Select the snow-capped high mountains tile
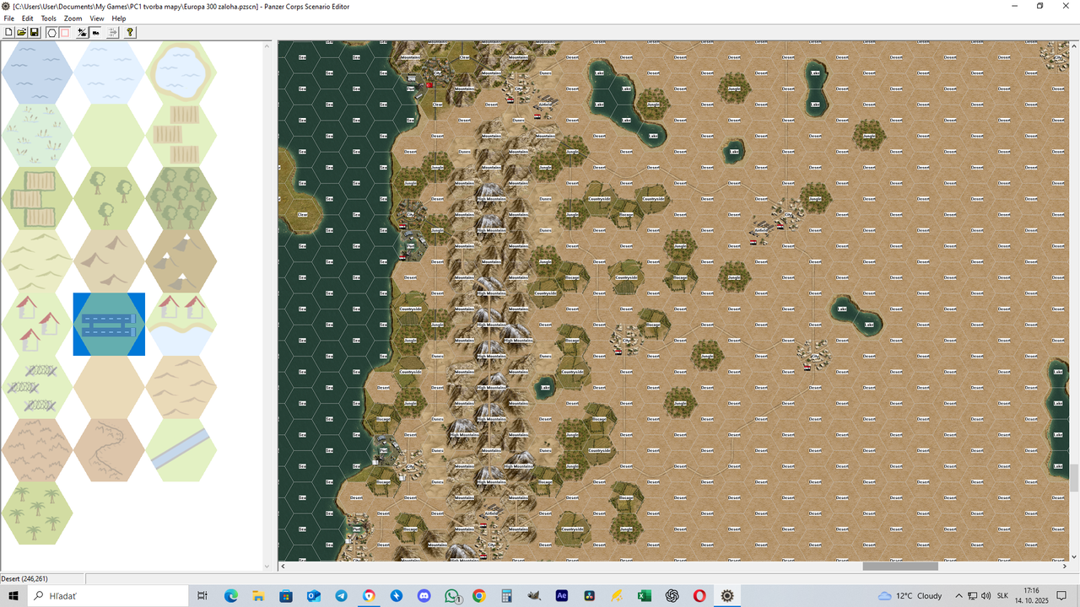 181,261
